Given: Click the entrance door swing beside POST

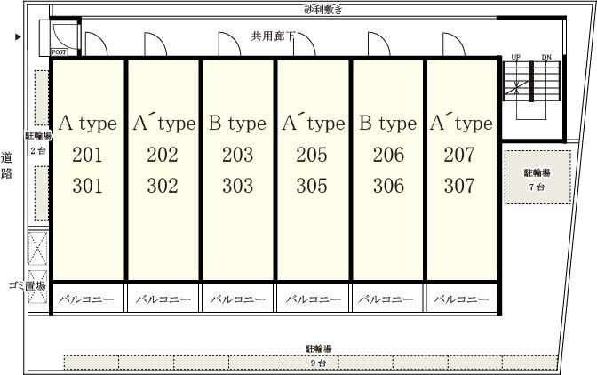Looking at the screenshot, I should click(x=64, y=36).
